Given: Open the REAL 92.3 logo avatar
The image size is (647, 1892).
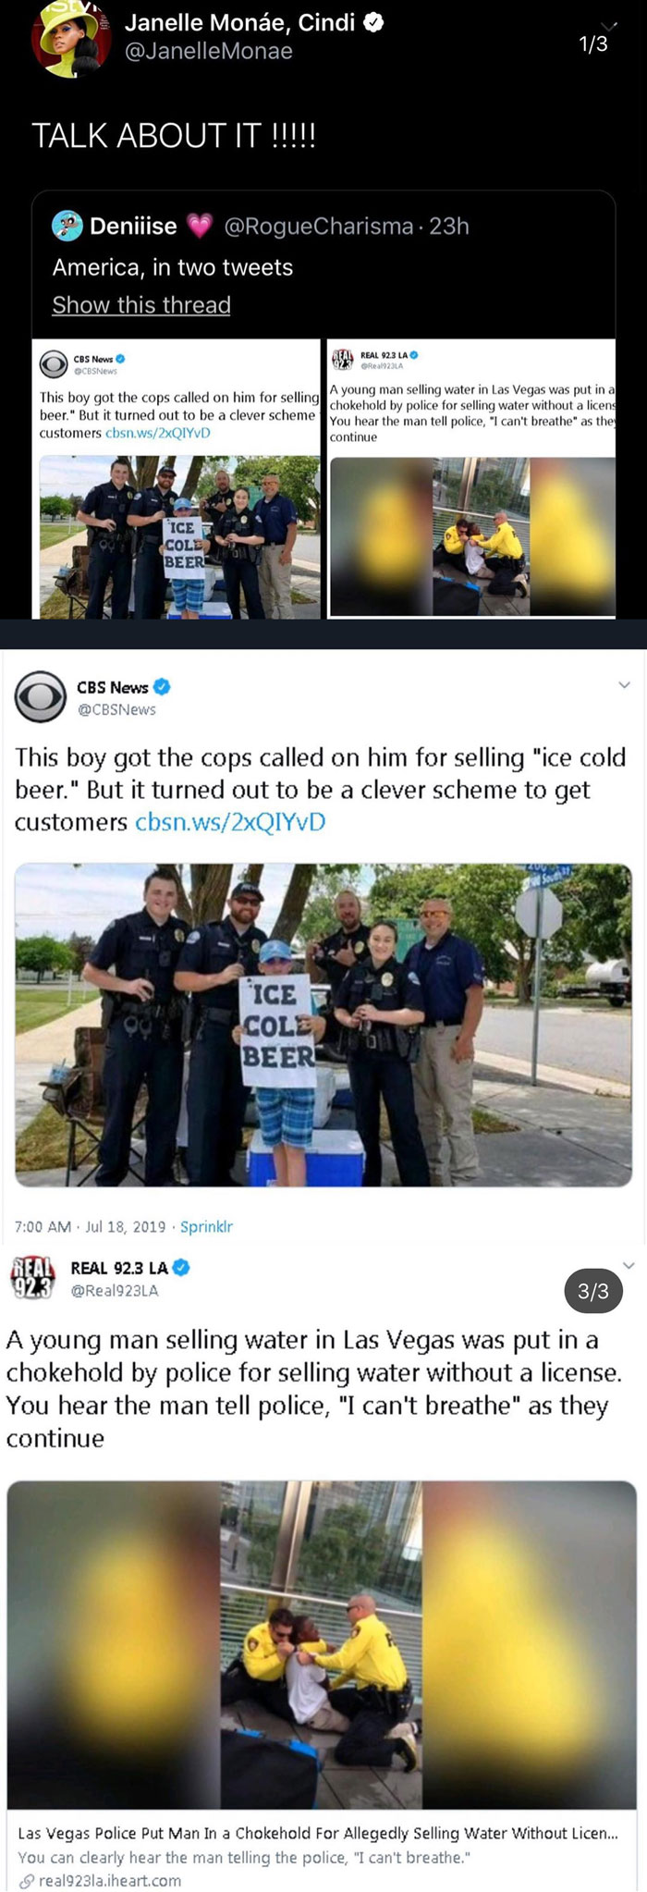Looking at the screenshot, I should pyautogui.click(x=32, y=1278).
